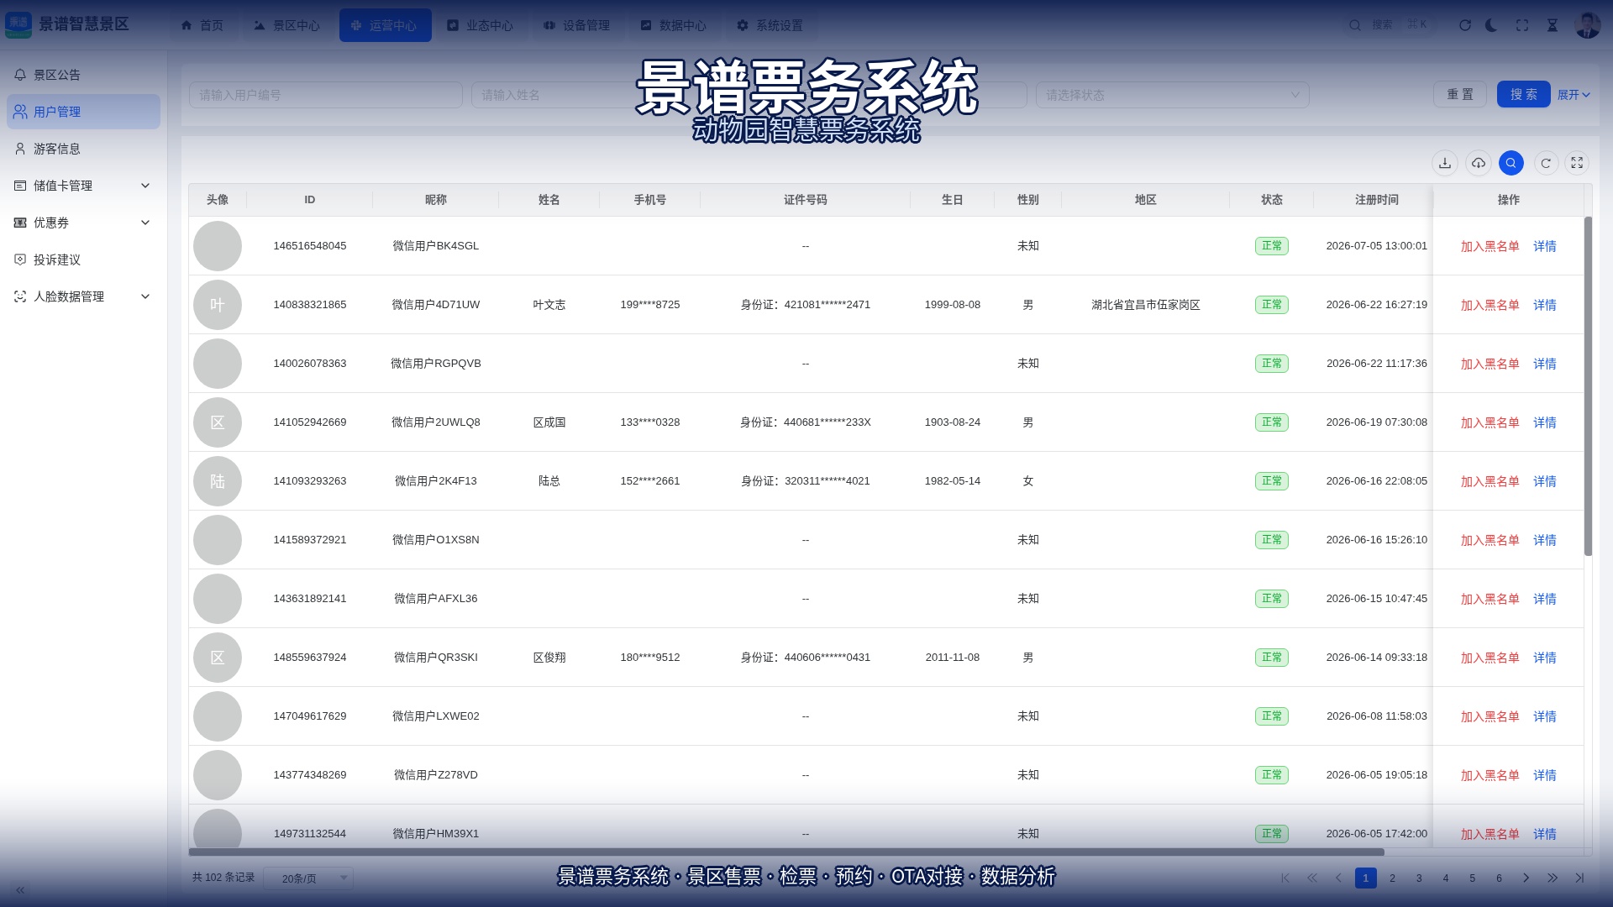
Task: Click the 重置 button
Action: pyautogui.click(x=1460, y=95)
